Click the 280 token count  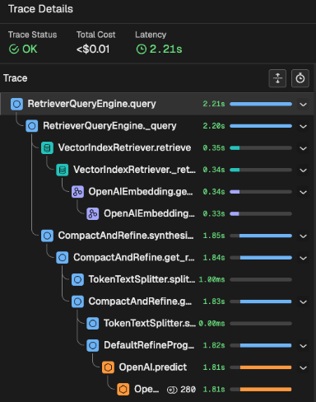pyautogui.click(x=188, y=390)
